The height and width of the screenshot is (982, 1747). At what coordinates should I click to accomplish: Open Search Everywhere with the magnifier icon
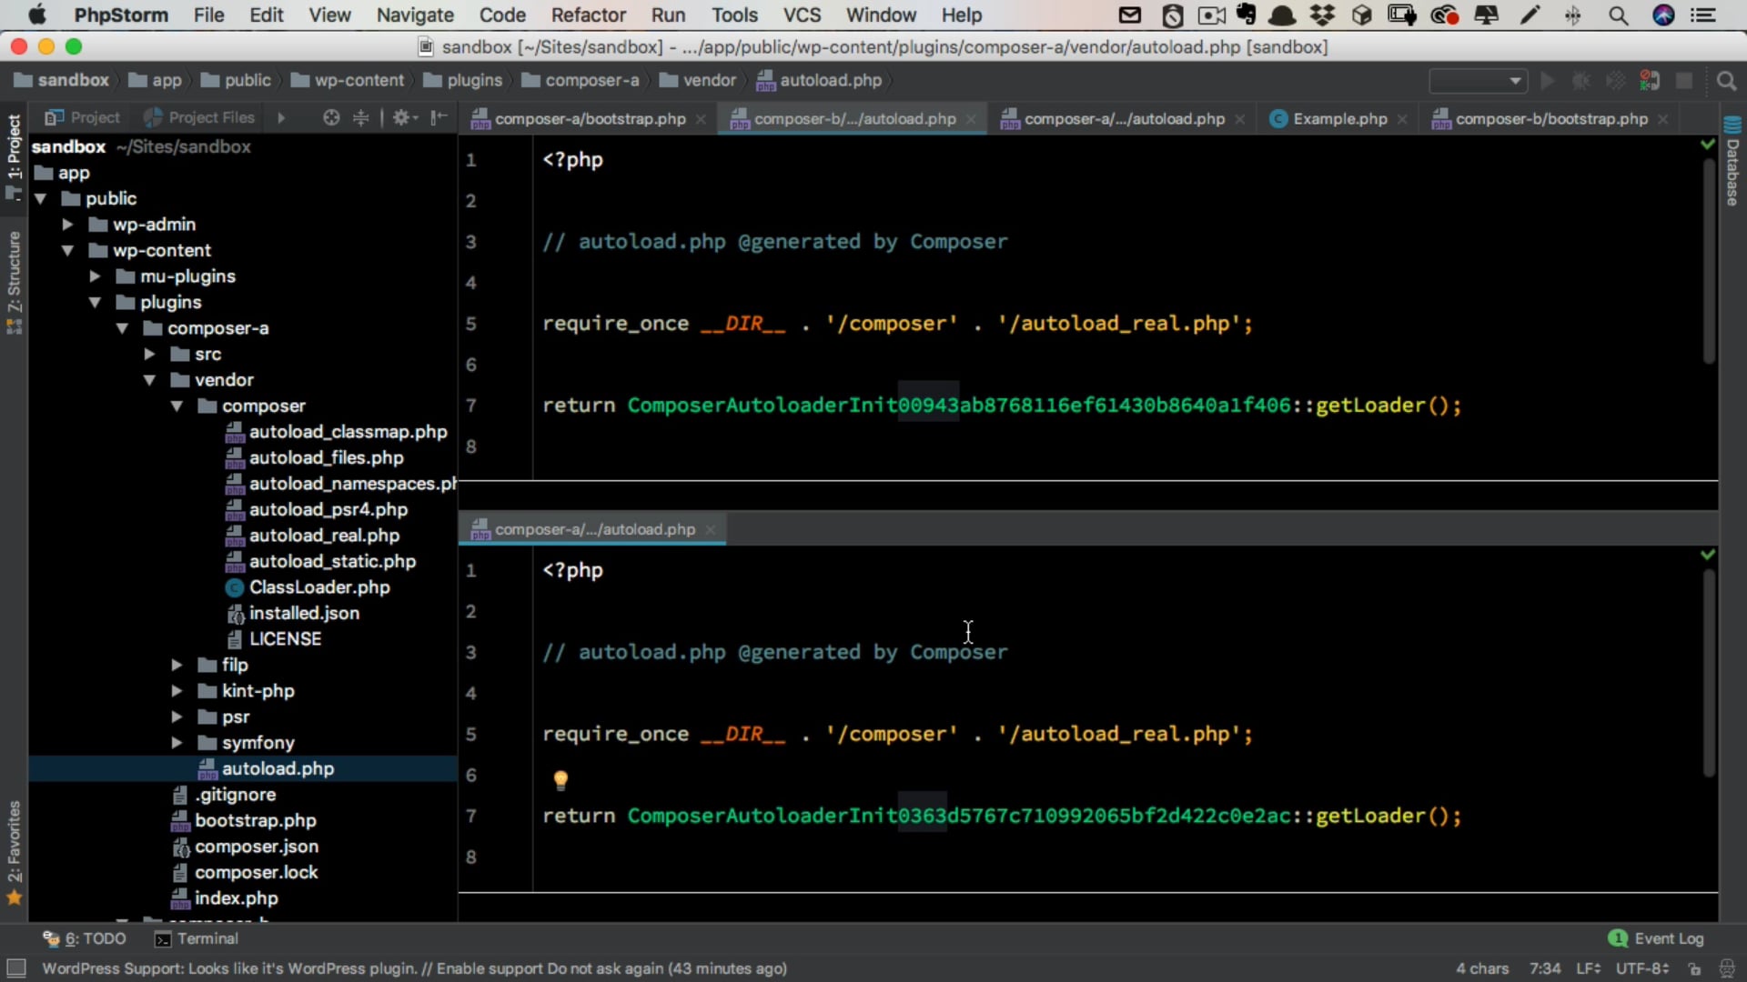coord(1727,81)
